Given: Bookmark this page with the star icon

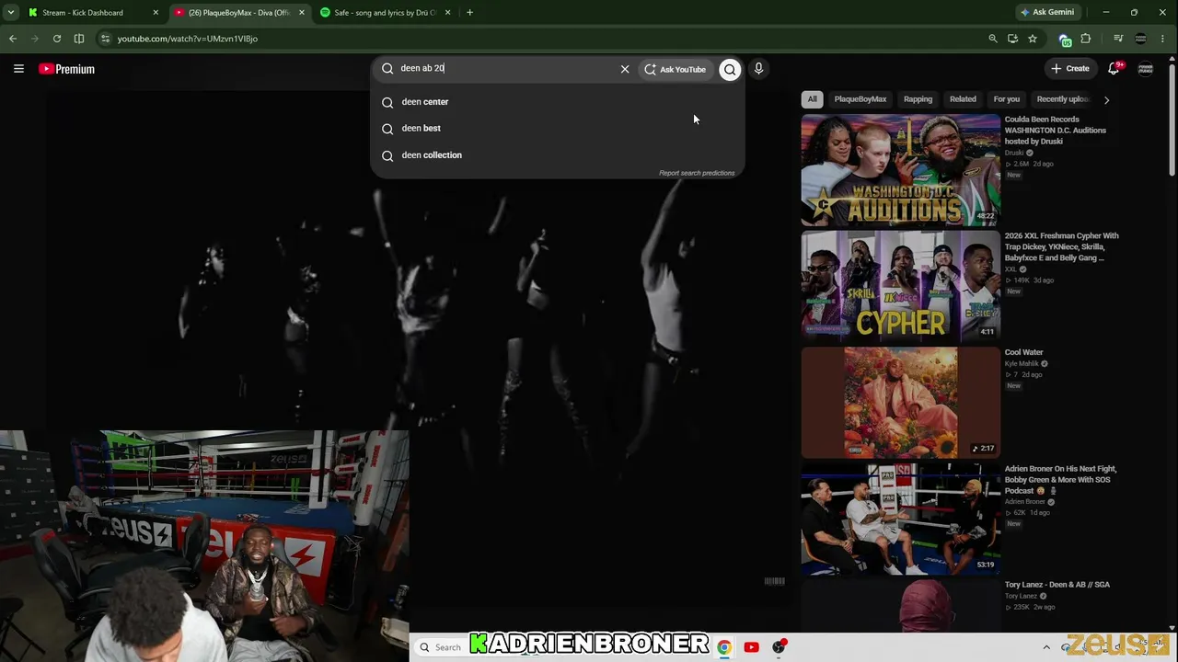Looking at the screenshot, I should point(1033,39).
